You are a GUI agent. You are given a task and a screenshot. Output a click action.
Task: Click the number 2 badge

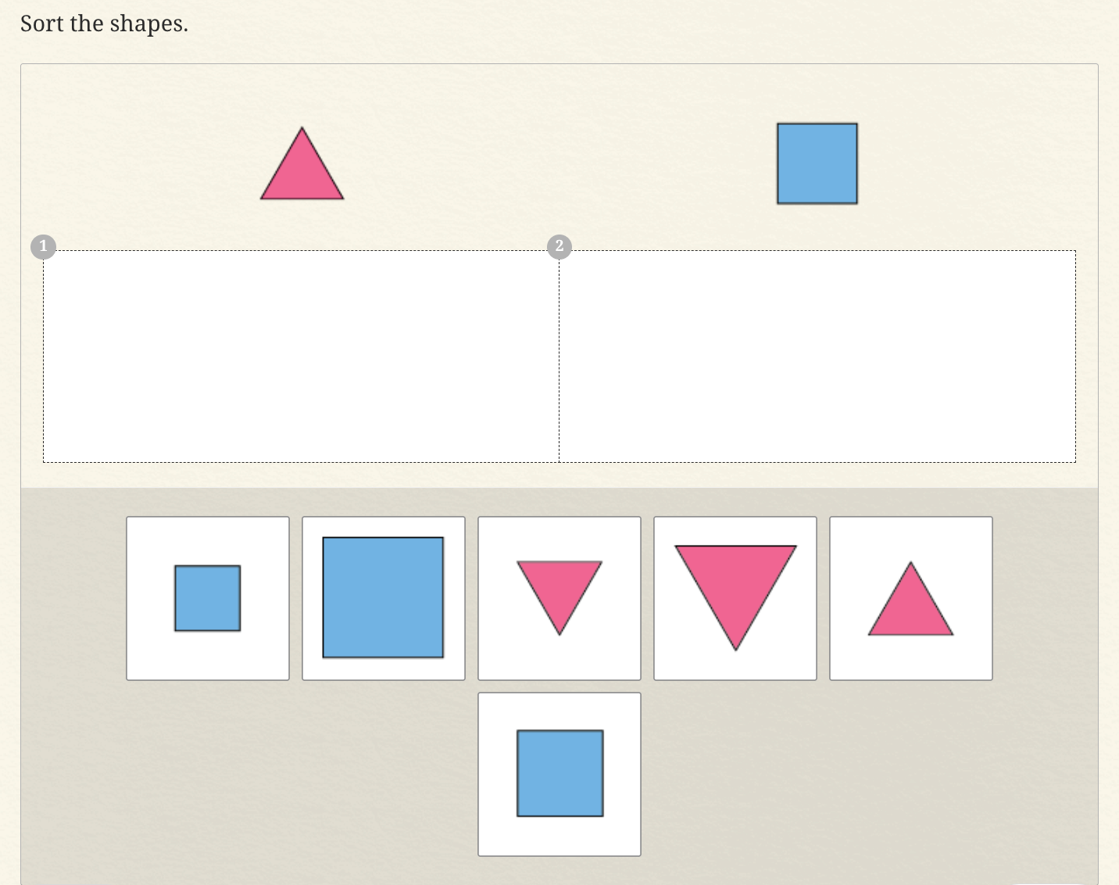[x=559, y=246]
